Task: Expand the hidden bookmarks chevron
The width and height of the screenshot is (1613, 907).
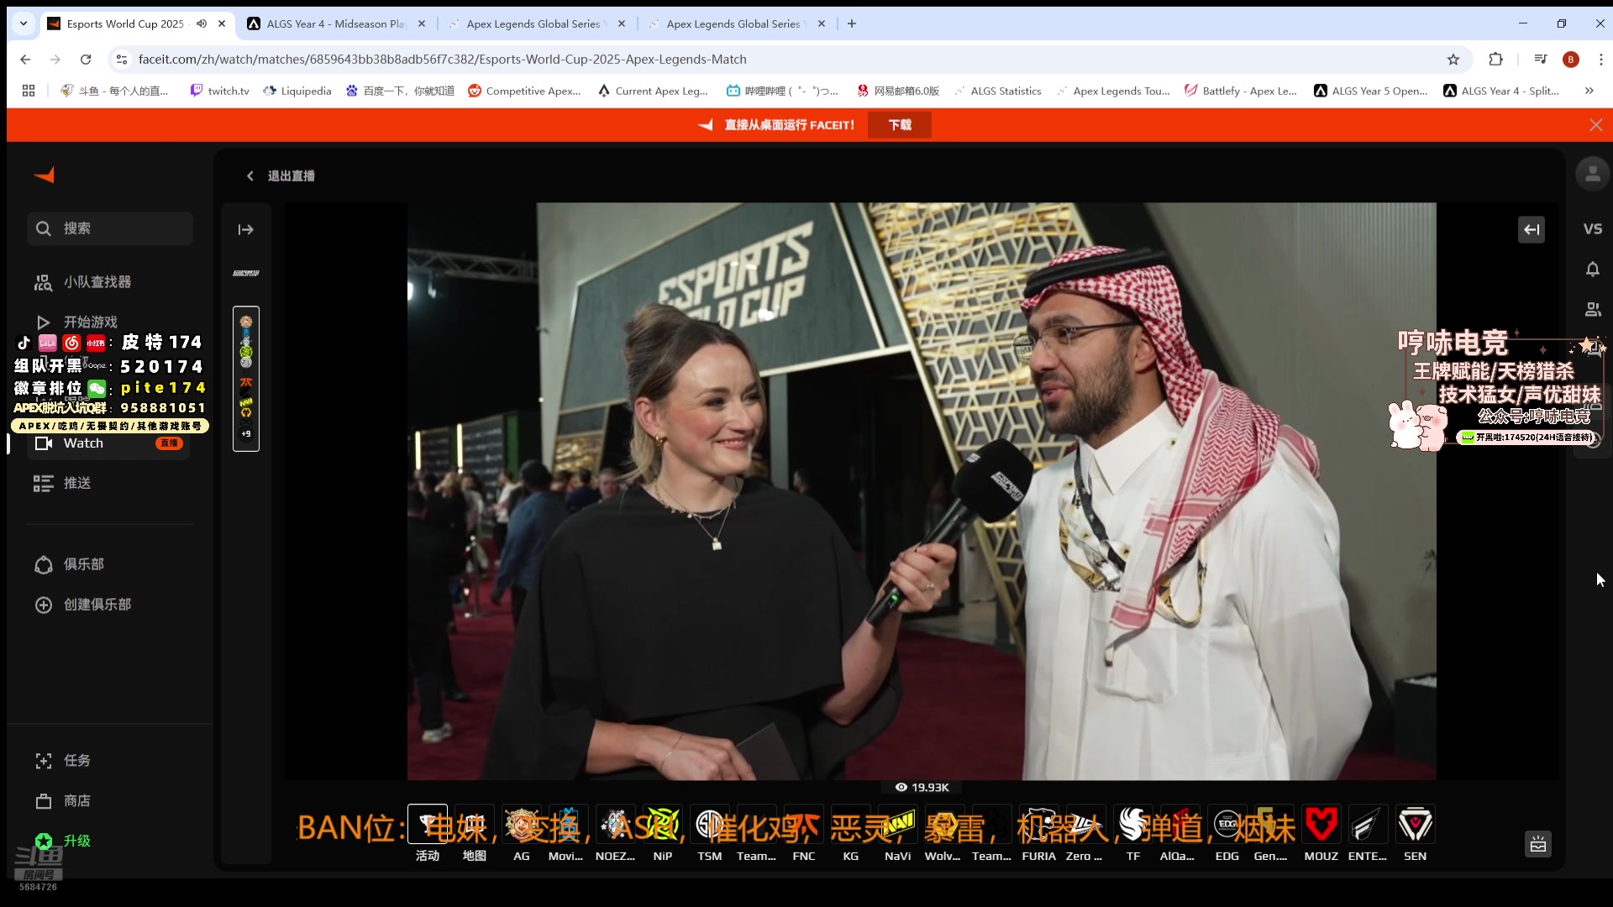Action: point(1589,91)
